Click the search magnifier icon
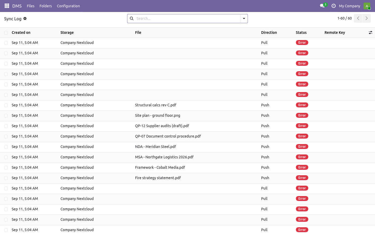 [x=132, y=18]
